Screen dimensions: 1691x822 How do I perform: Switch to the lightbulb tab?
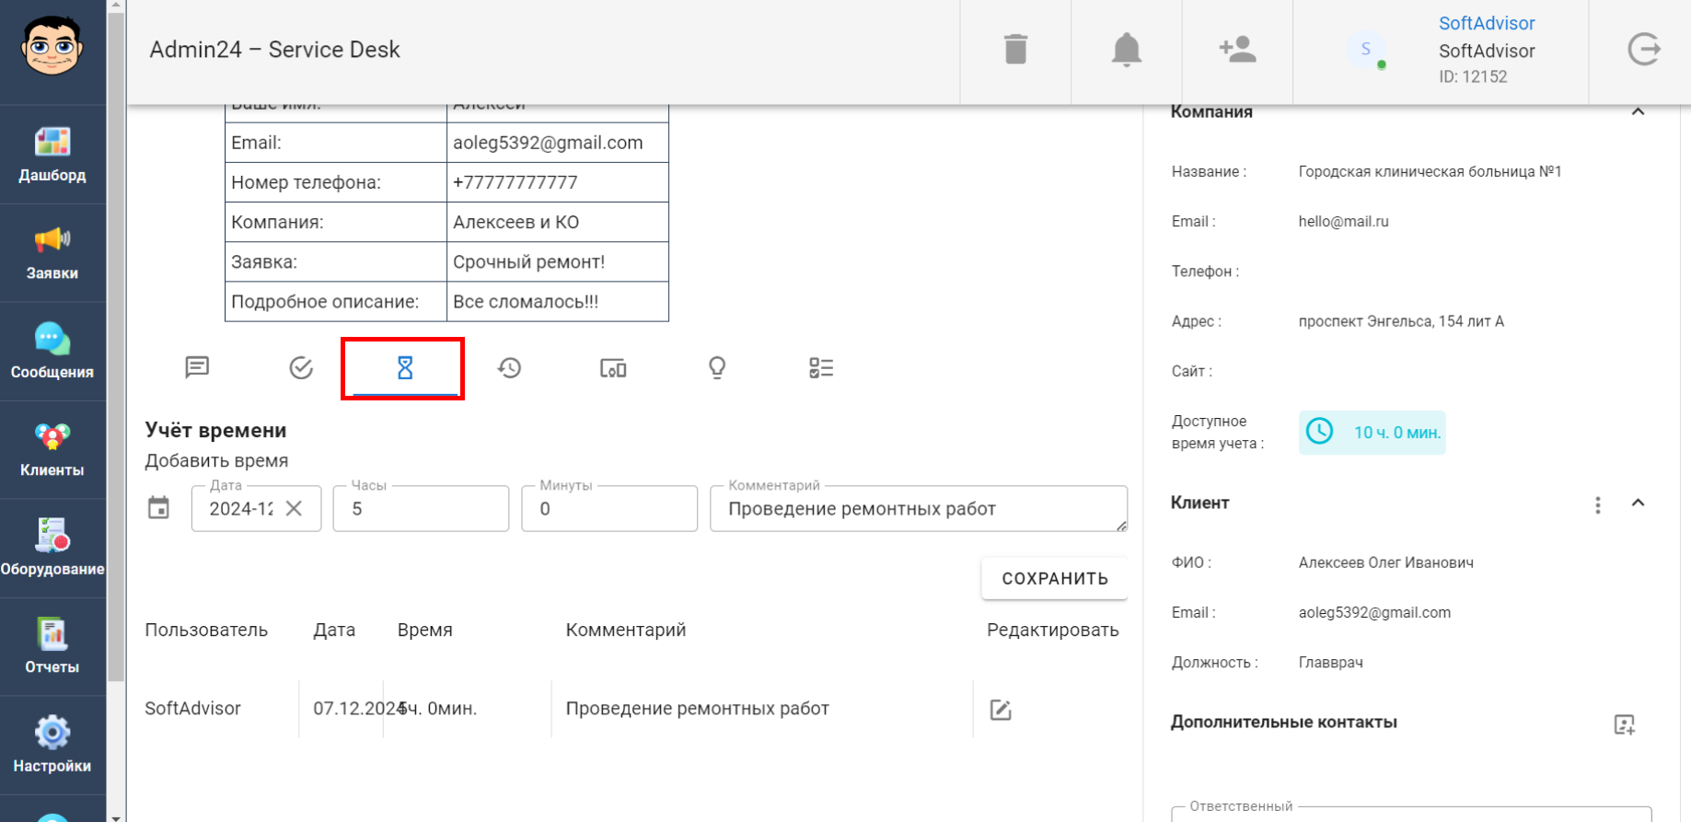(x=716, y=368)
